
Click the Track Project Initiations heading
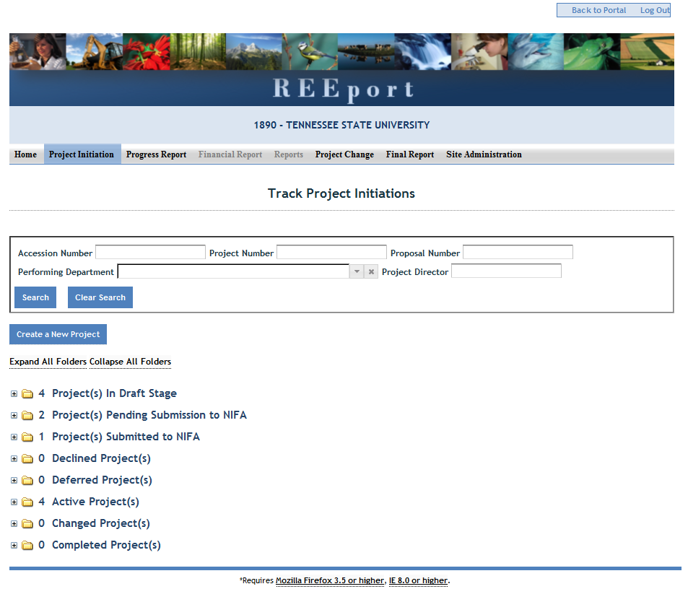point(341,193)
